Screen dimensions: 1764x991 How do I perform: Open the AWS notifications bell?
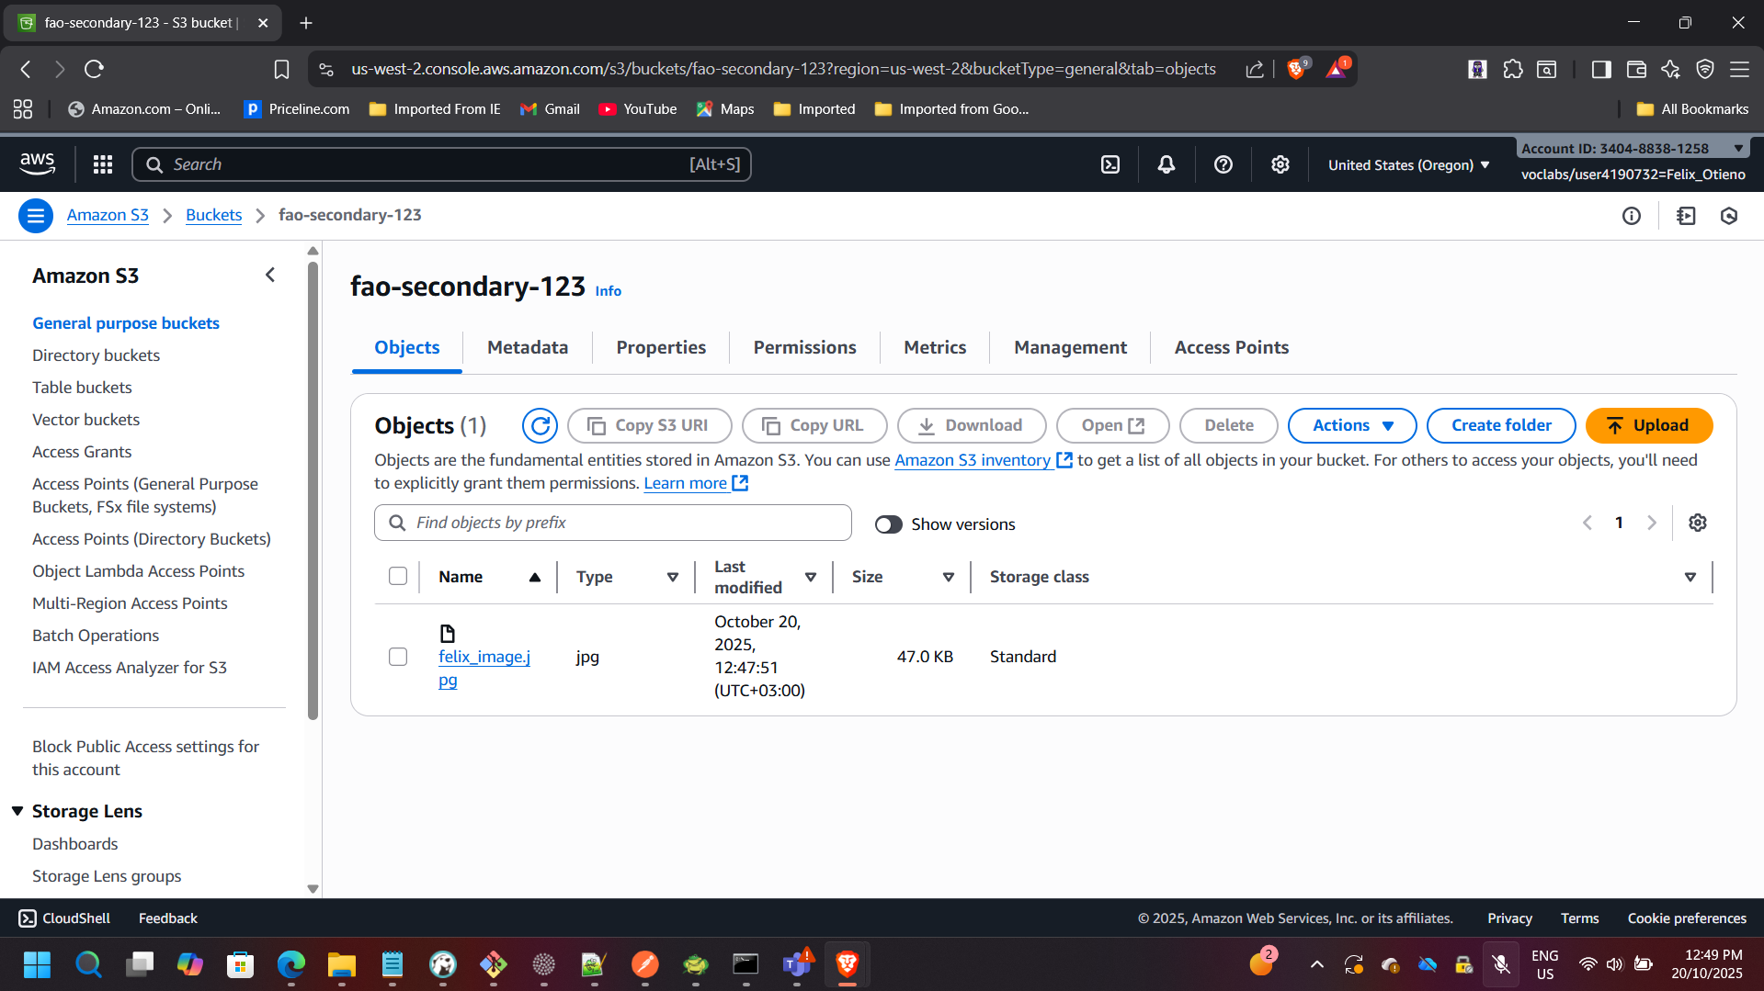point(1166,164)
